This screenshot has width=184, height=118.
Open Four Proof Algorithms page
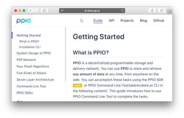tap(33, 66)
